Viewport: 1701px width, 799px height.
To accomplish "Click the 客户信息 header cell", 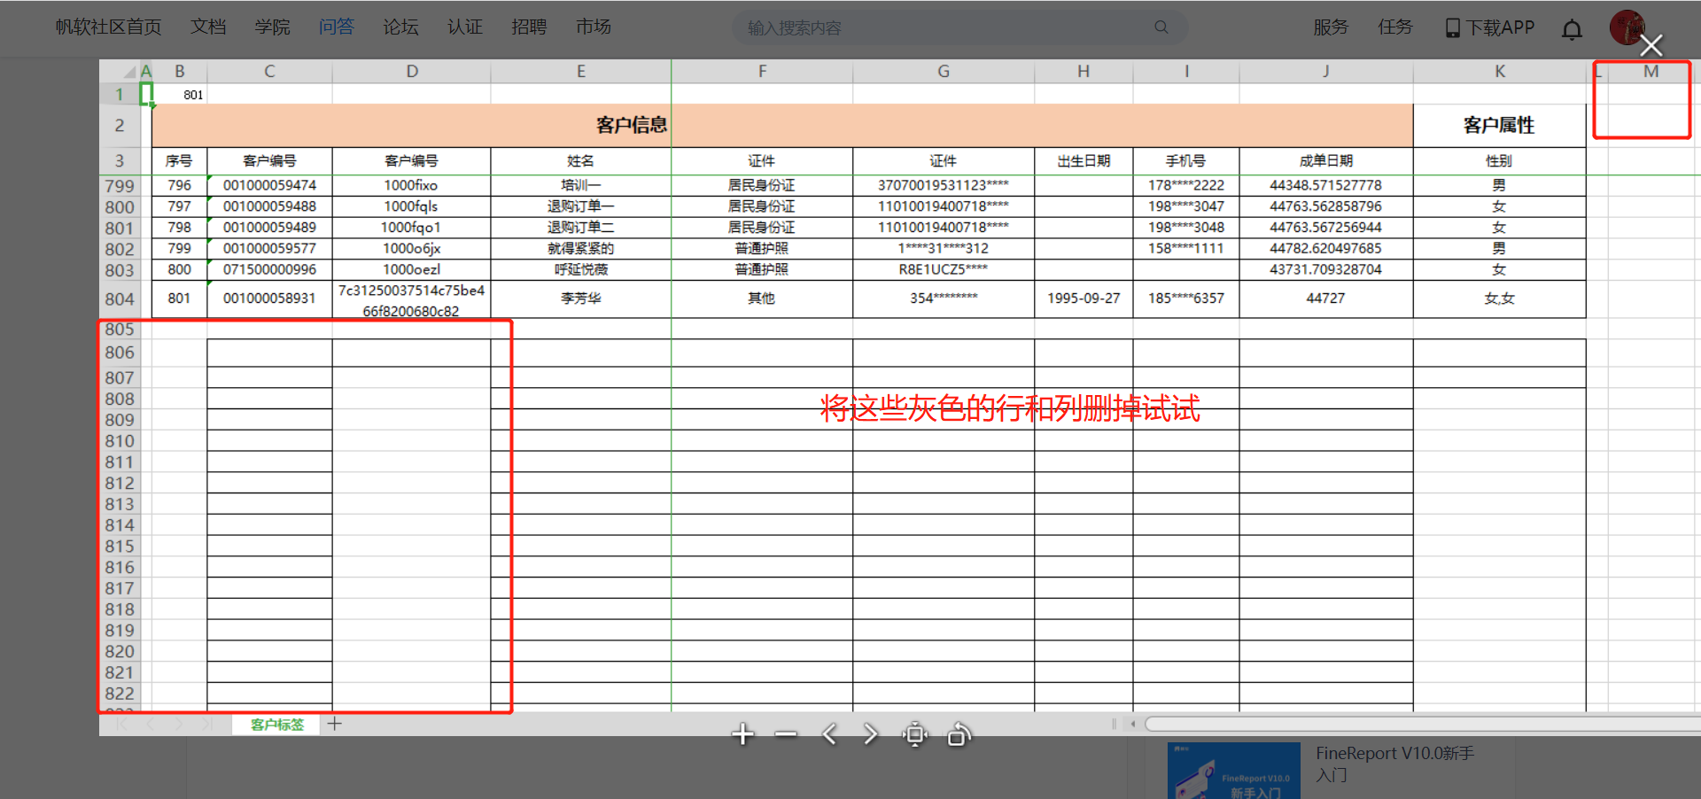I will tap(782, 126).
